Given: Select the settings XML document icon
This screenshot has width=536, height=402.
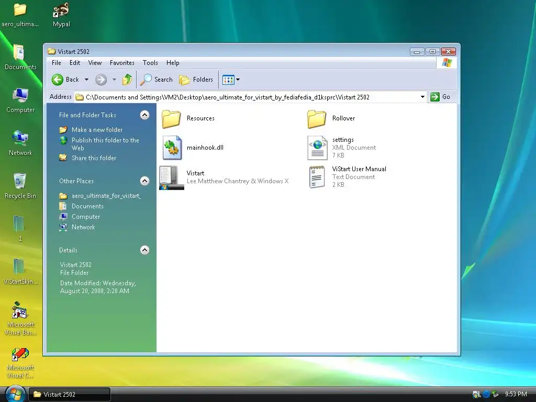Looking at the screenshot, I should tap(318, 148).
